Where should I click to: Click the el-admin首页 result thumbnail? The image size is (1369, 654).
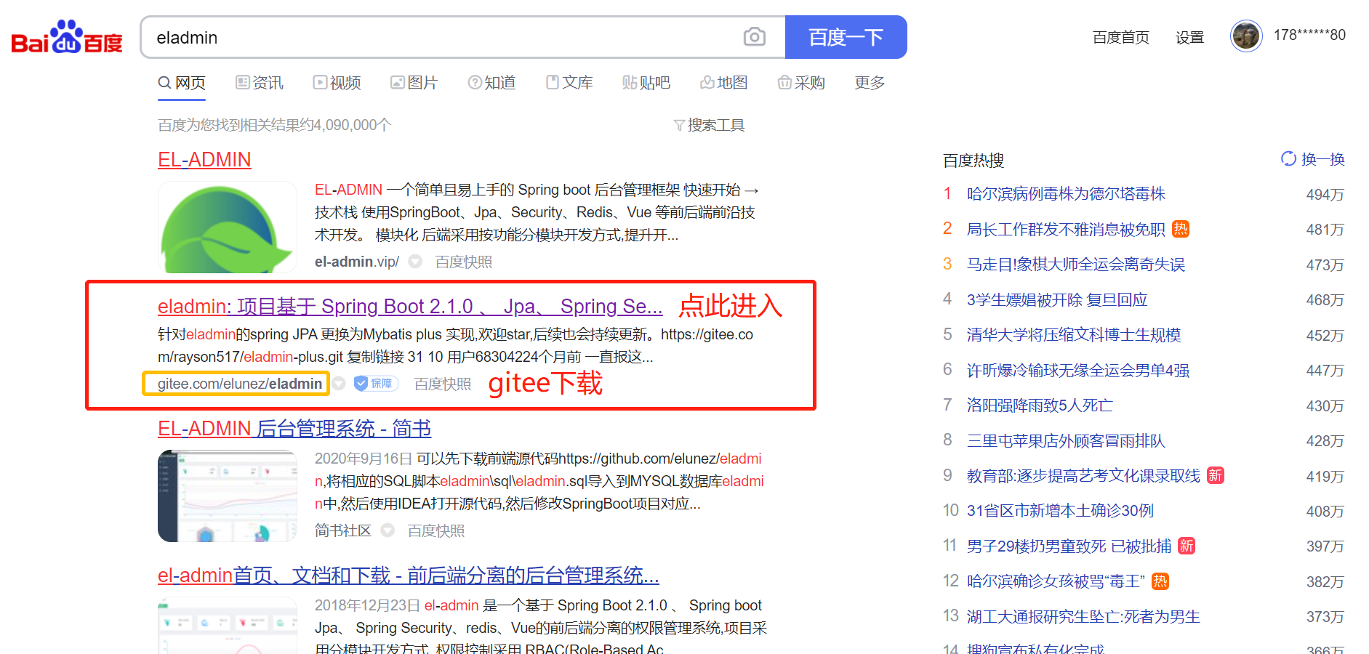[228, 625]
